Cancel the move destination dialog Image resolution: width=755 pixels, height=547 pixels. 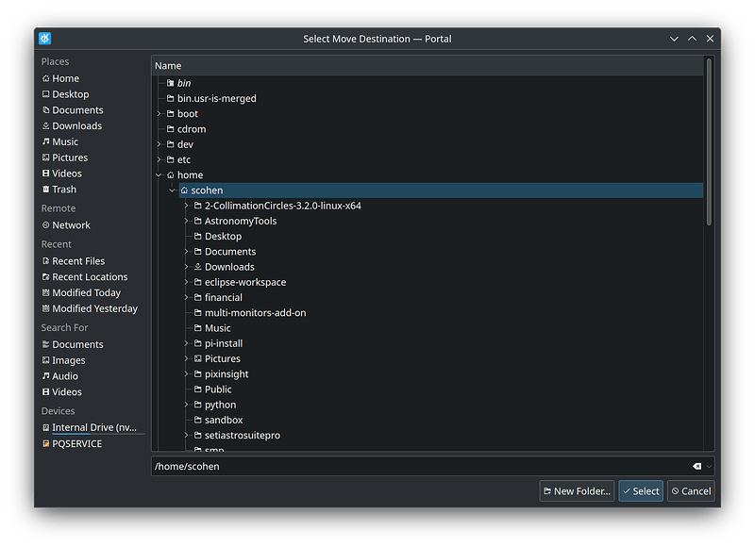pyautogui.click(x=690, y=491)
